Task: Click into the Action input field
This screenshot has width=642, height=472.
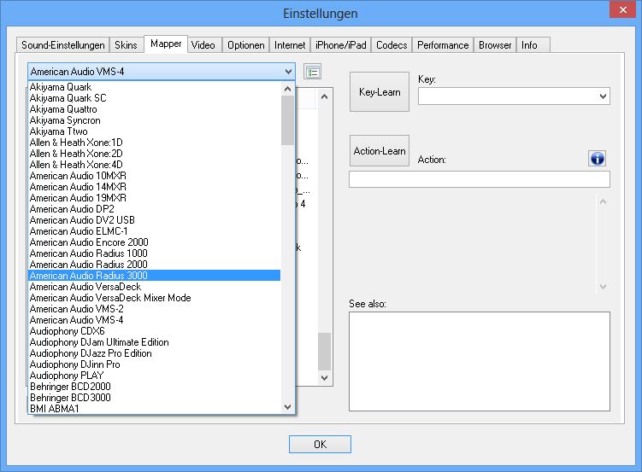Action: 480,179
